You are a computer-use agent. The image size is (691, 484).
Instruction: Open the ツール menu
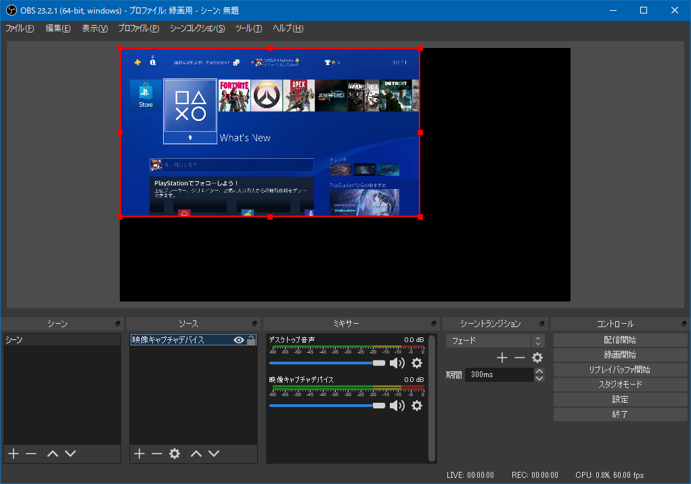click(249, 28)
